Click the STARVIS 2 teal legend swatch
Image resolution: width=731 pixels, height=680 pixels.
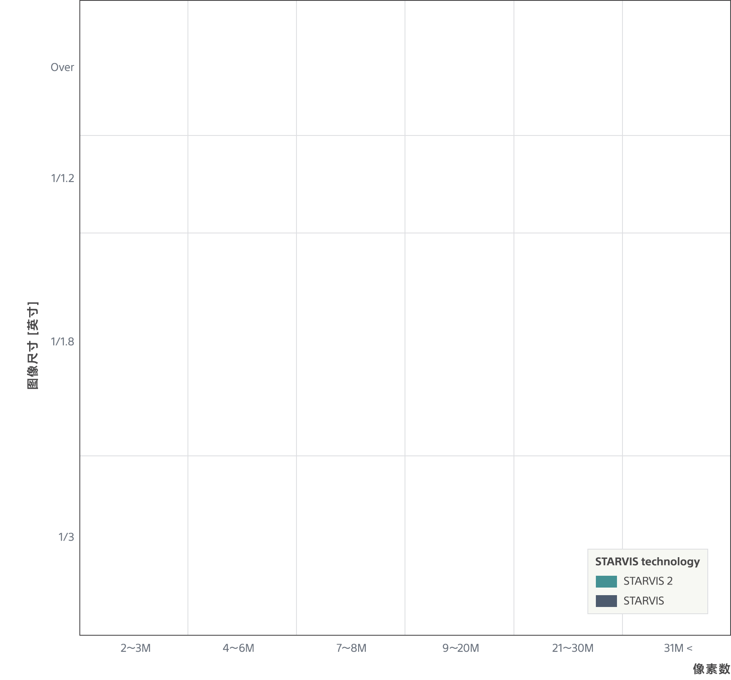point(606,581)
